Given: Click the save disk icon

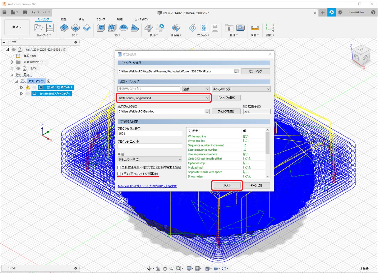Looking at the screenshot, I should (x=25, y=12).
